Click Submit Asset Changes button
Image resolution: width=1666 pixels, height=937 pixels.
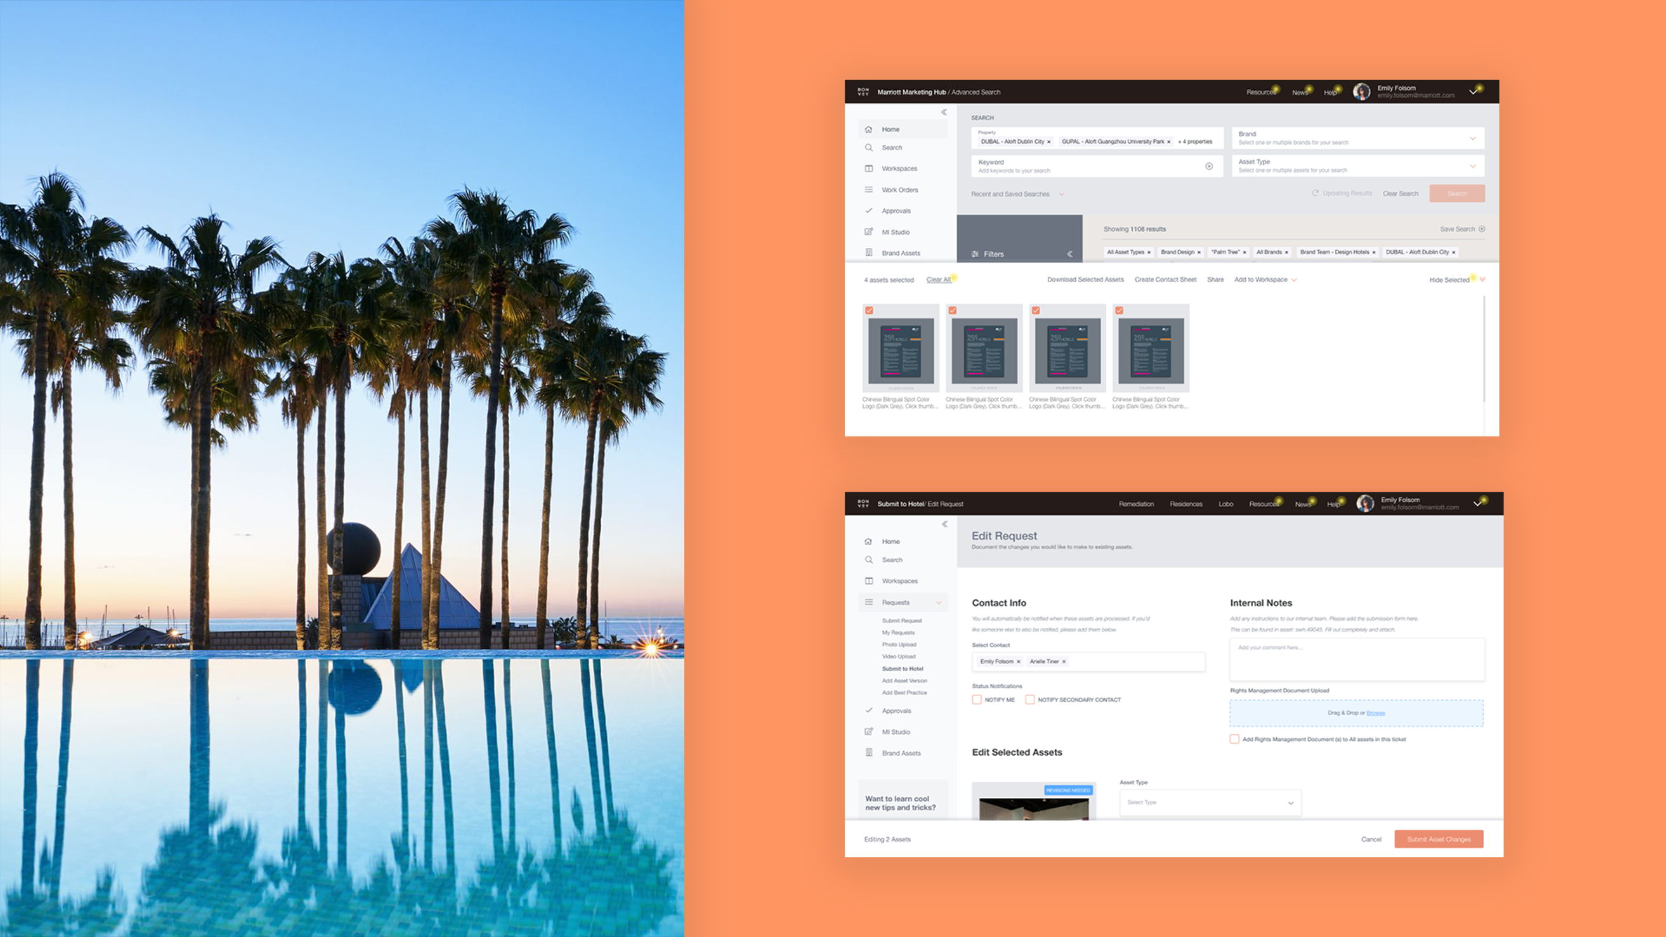1439,839
